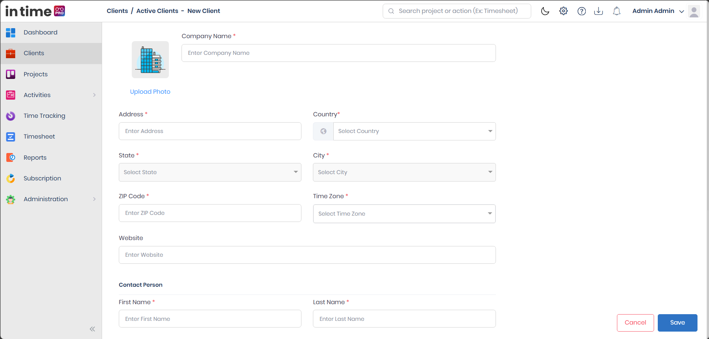Focus the First Name input field
Viewport: 709px width, 339px height.
210,319
